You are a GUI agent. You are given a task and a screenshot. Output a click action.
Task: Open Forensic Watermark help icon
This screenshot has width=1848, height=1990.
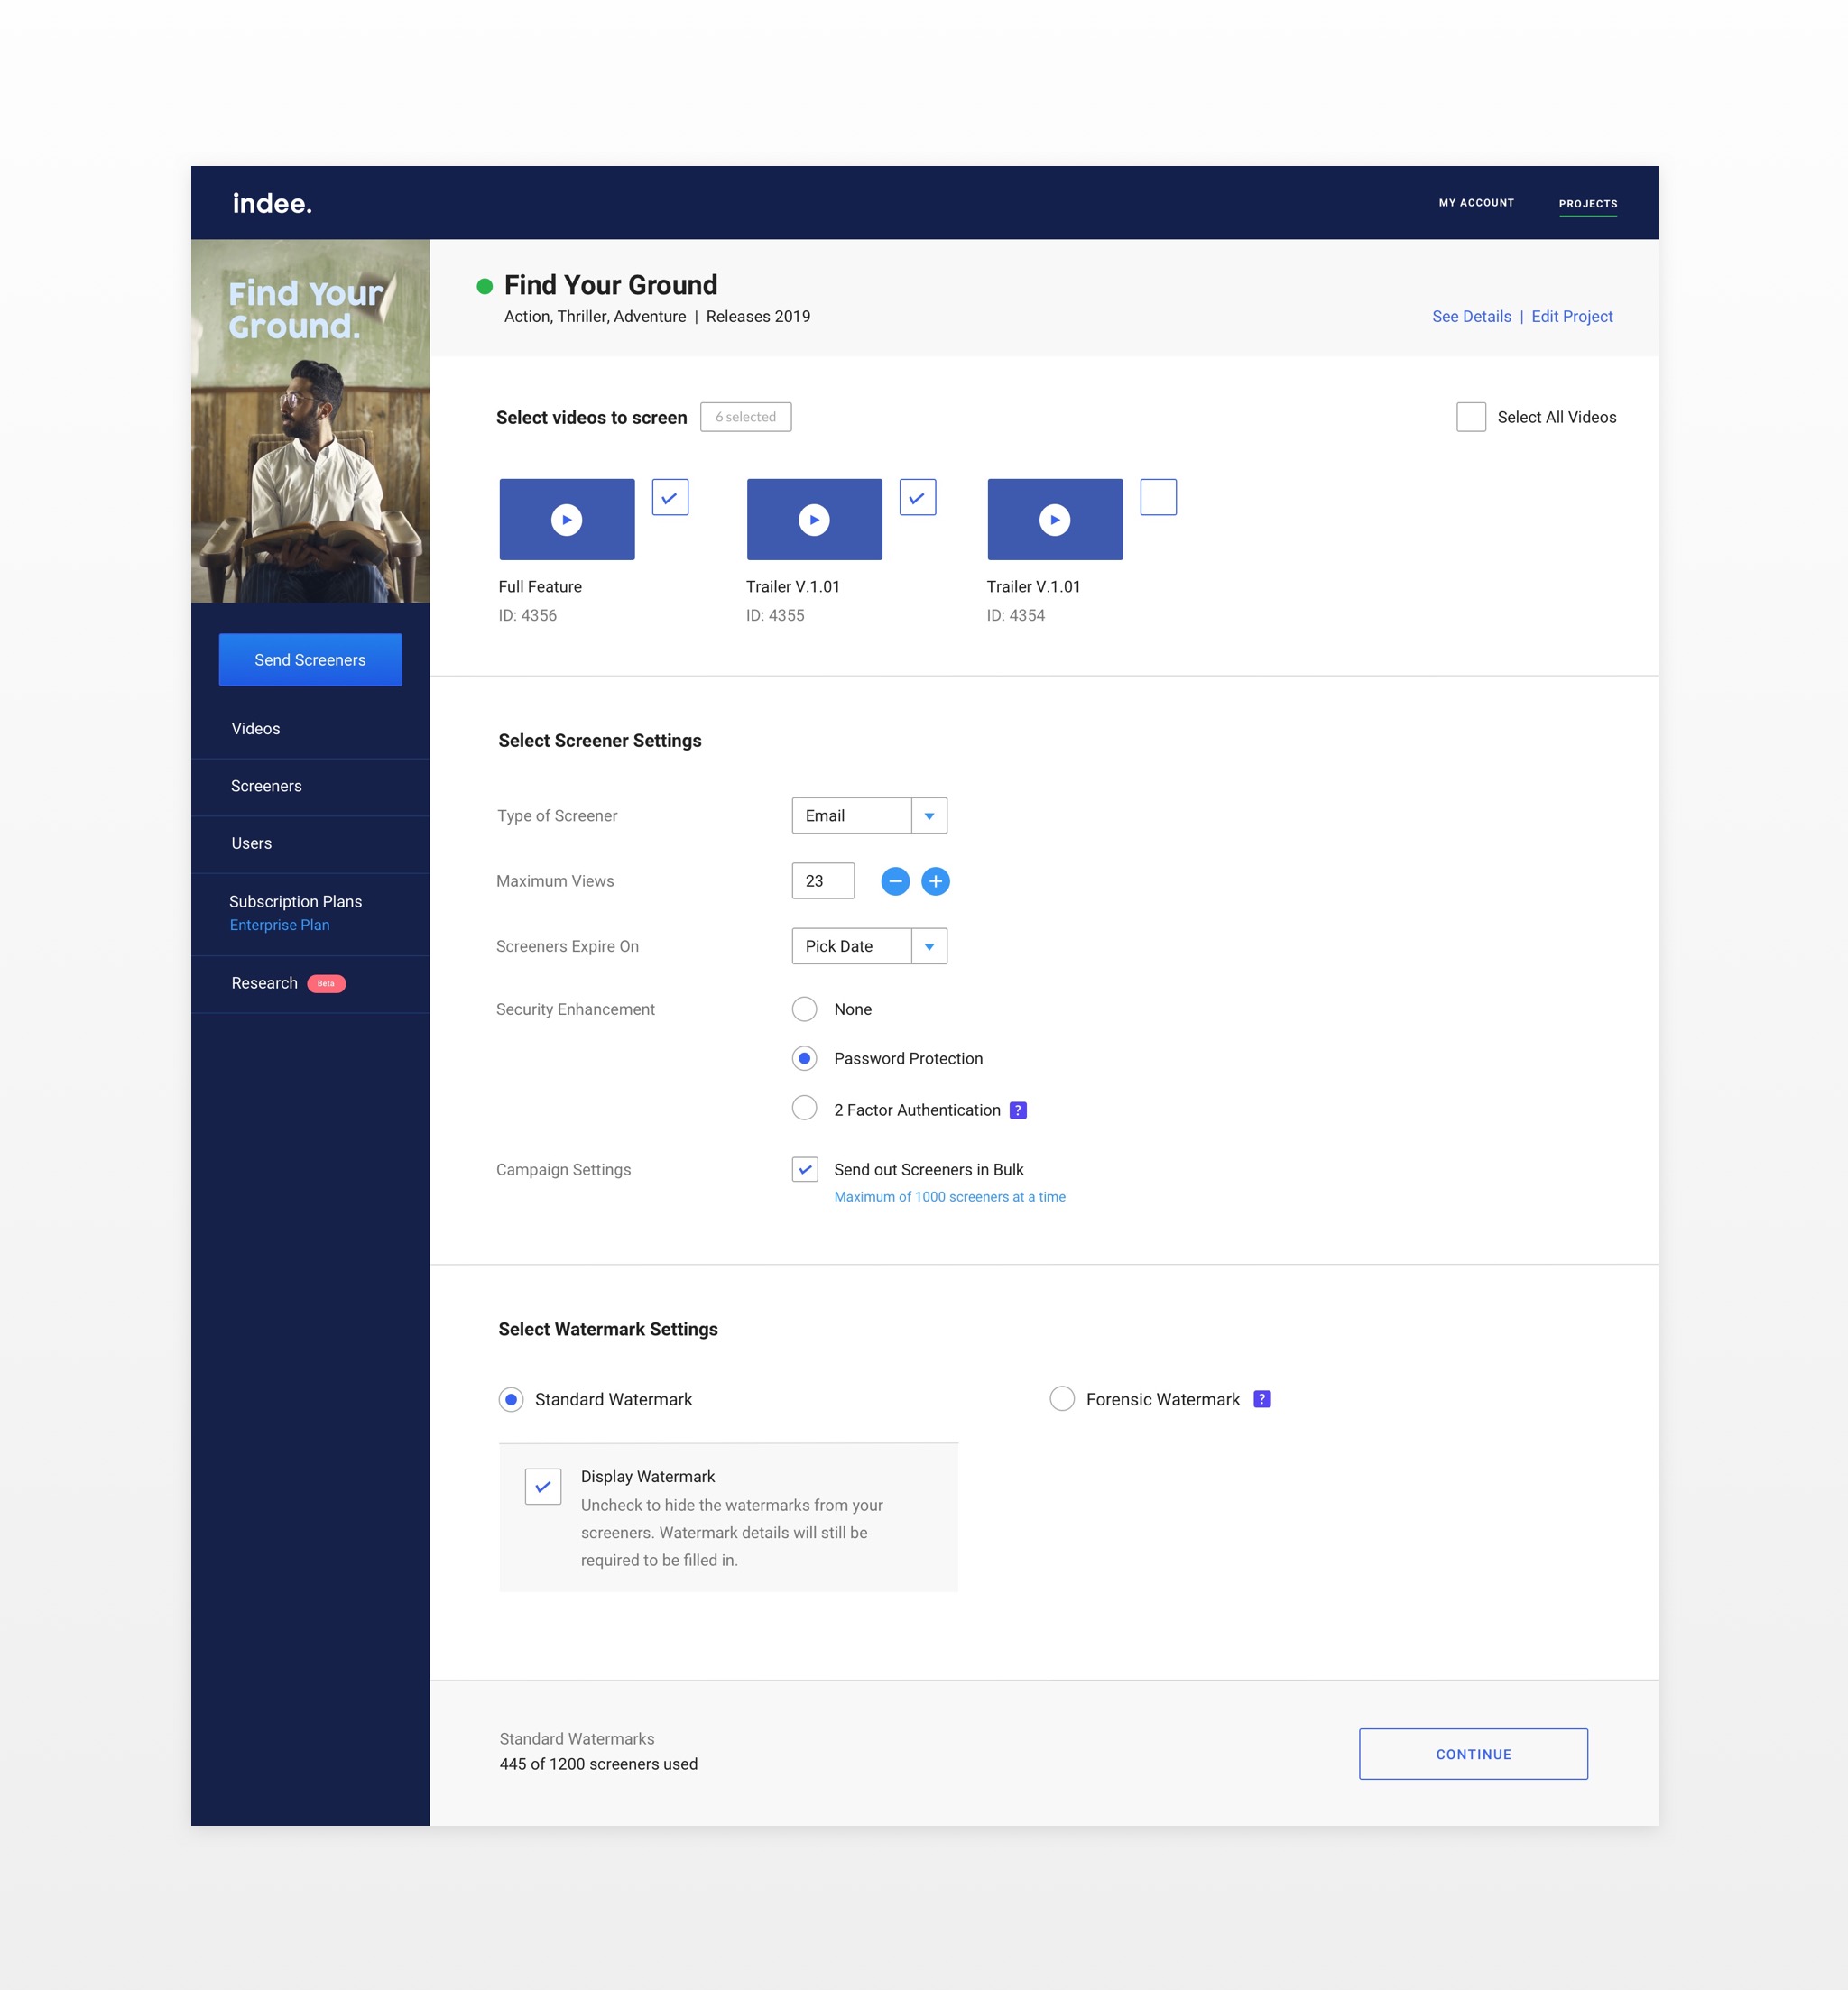pos(1262,1398)
